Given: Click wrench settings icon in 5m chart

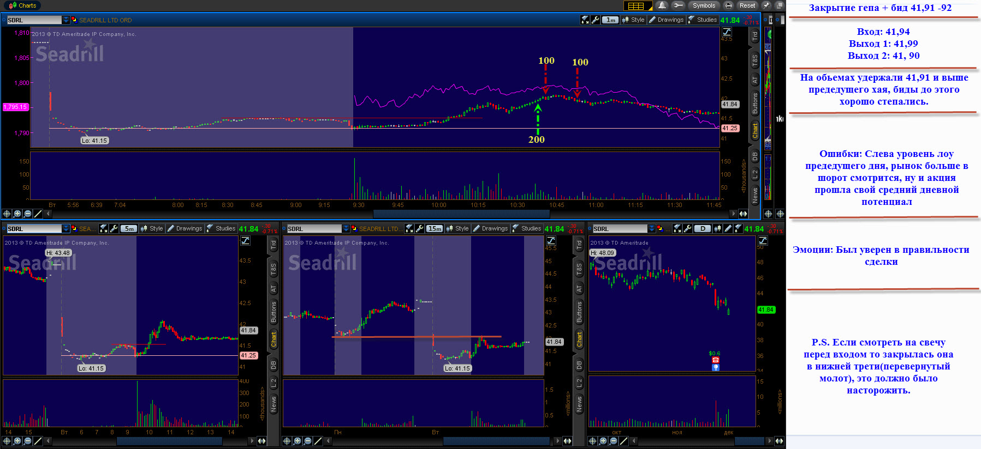Looking at the screenshot, I should [x=114, y=229].
